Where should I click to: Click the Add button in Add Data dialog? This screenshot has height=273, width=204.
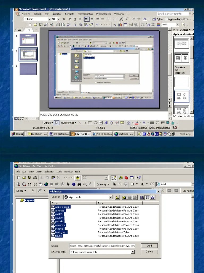pyautogui.click(x=149, y=246)
